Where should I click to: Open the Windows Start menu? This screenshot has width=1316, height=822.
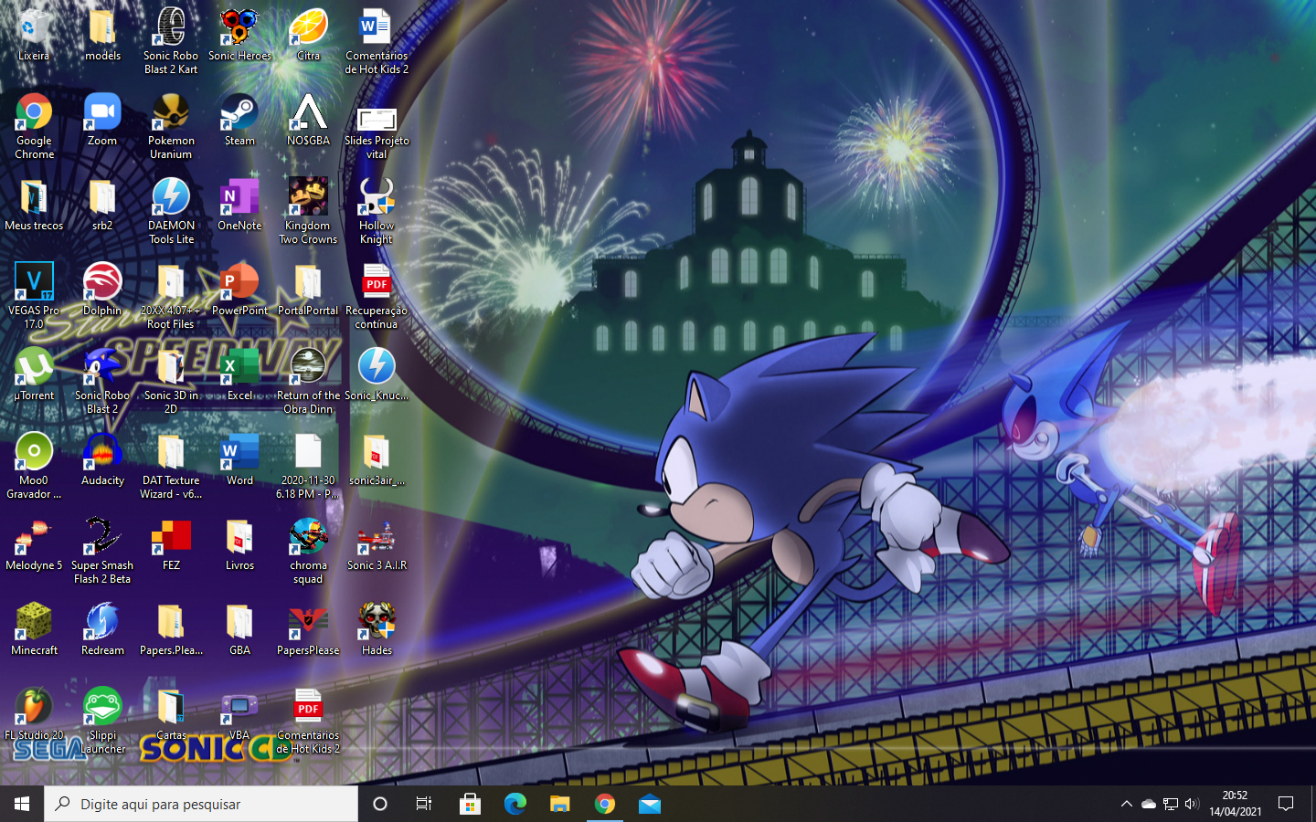(x=22, y=804)
